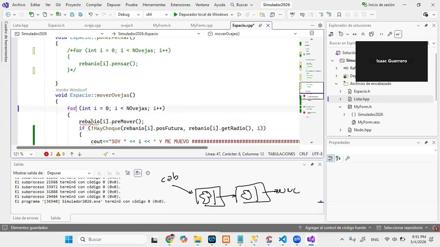Expand the Nodo.hpp tree node
Viewport: 440px width, 247px height.
pos(340,130)
